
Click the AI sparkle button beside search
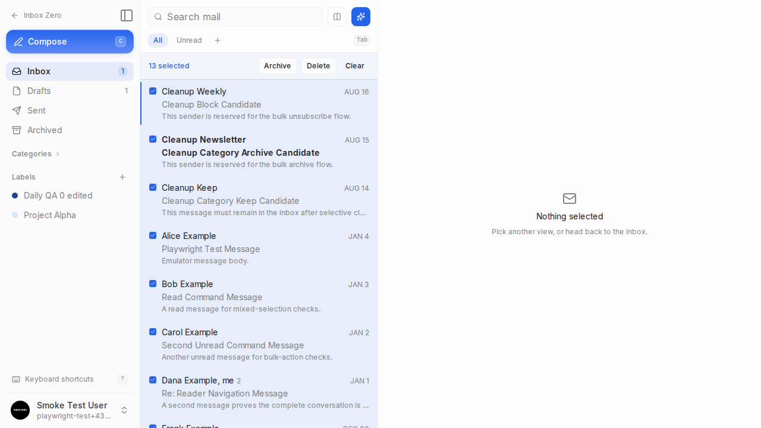click(x=361, y=17)
